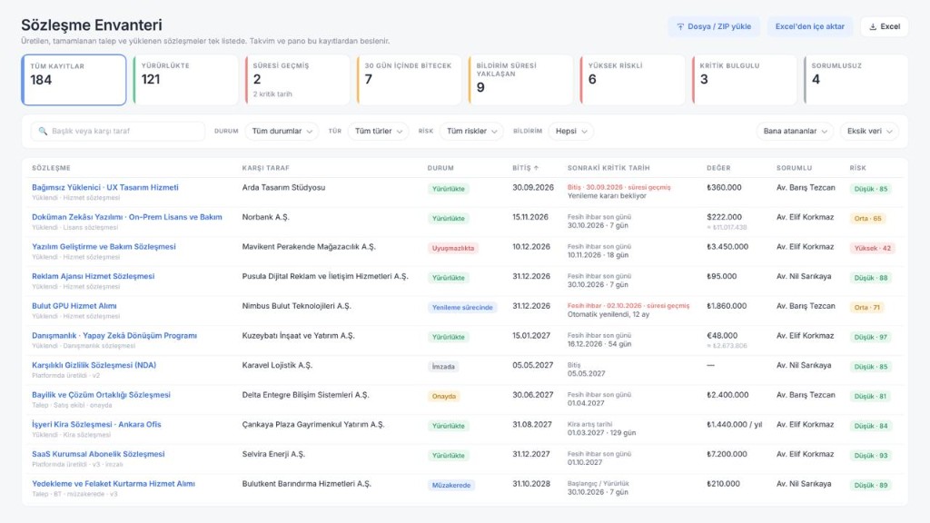Filter by the Yürürlükte 121 card

pos(185,80)
